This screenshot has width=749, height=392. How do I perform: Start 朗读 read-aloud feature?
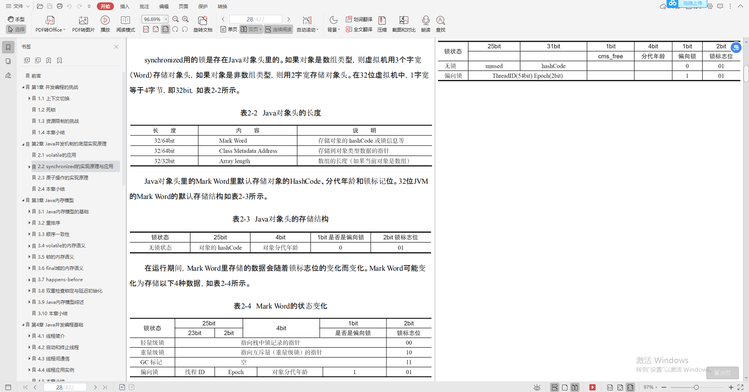click(x=425, y=23)
